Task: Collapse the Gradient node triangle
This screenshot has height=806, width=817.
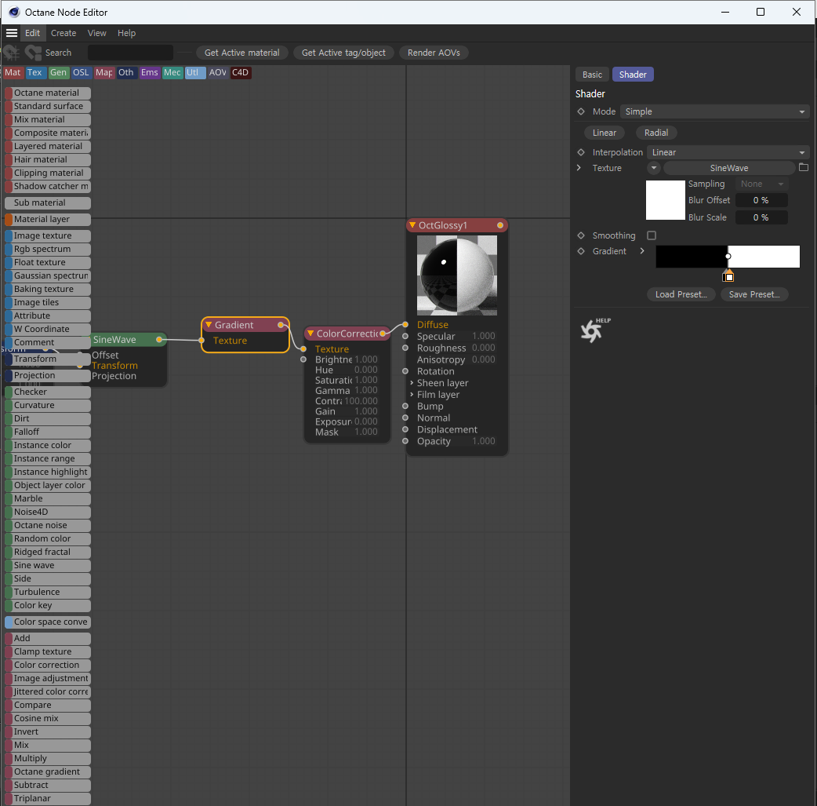Action: pos(209,325)
